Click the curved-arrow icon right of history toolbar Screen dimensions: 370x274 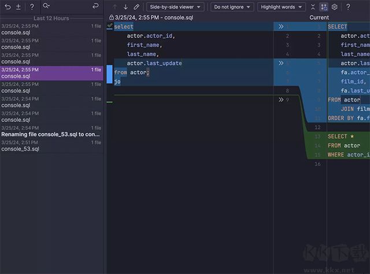point(95,6)
